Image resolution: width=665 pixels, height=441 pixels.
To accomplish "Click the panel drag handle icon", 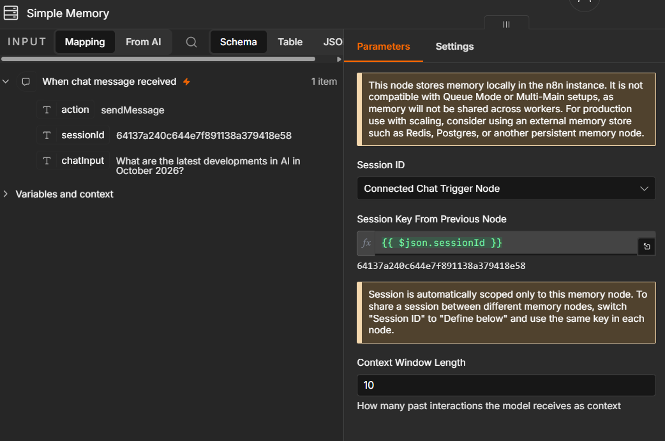I will point(506,24).
